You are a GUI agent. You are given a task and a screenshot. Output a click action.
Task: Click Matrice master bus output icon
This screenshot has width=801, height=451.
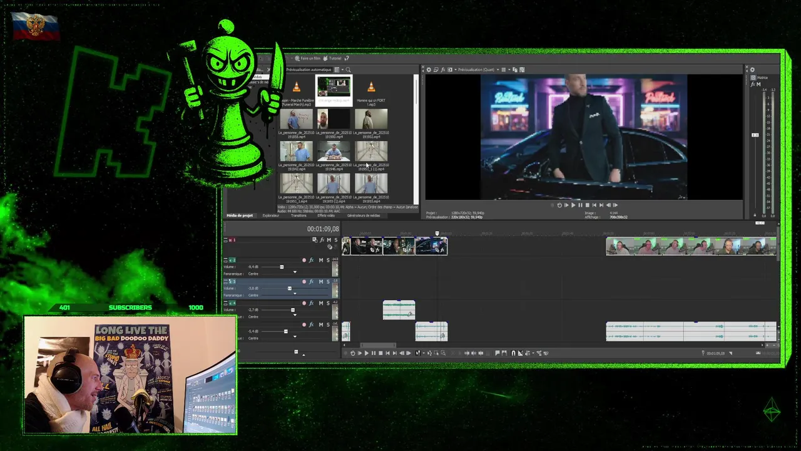753,78
